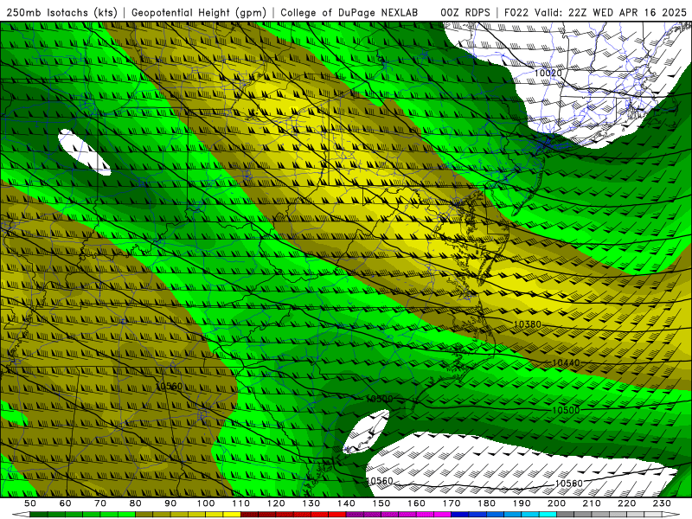Viewport: 692px width, 519px height.
Task: Click the 130 value on the color scale
Action: [x=311, y=503]
